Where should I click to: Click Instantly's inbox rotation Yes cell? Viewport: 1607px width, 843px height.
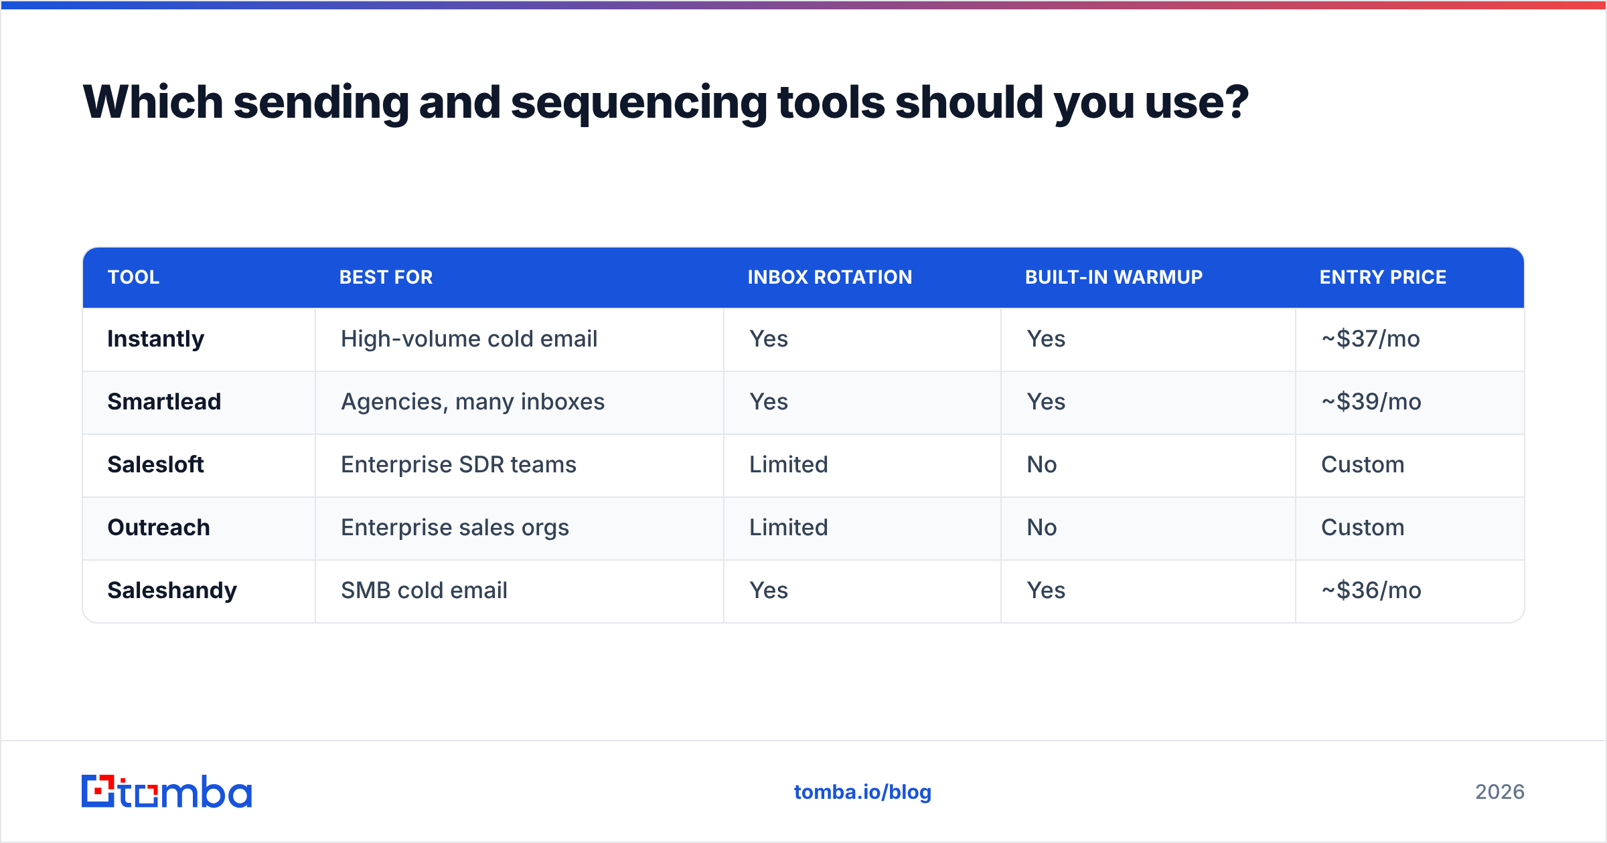tap(862, 339)
